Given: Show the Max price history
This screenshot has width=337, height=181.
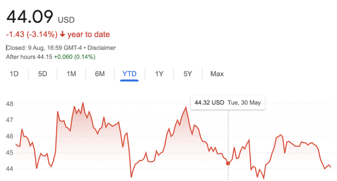Looking at the screenshot, I should [x=217, y=74].
